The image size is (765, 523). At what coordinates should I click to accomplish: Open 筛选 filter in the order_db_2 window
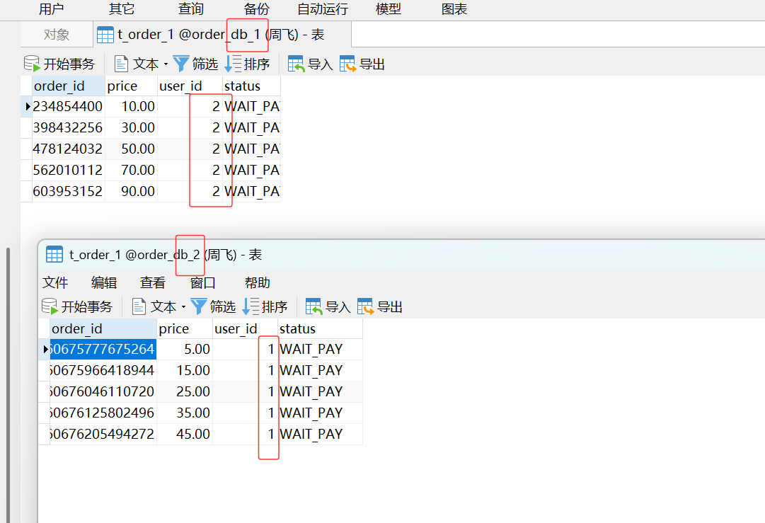[x=213, y=306]
